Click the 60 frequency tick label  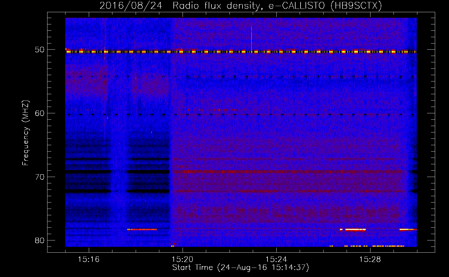(39, 113)
